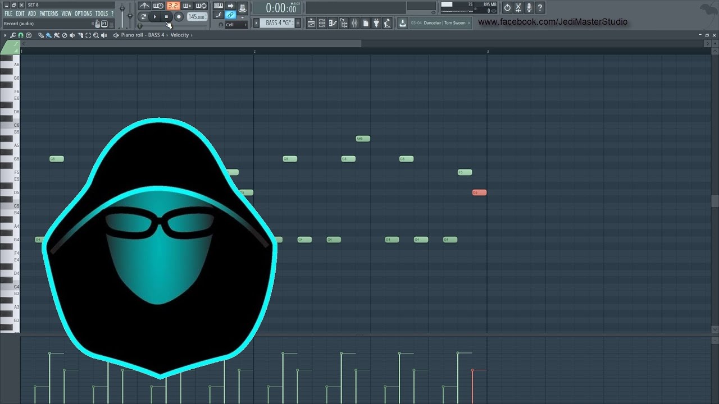
Task: Open the TOOLS menu
Action: [102, 13]
